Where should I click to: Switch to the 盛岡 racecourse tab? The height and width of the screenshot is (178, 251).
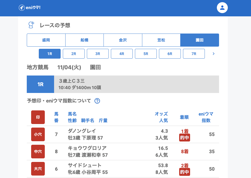(x=46, y=40)
